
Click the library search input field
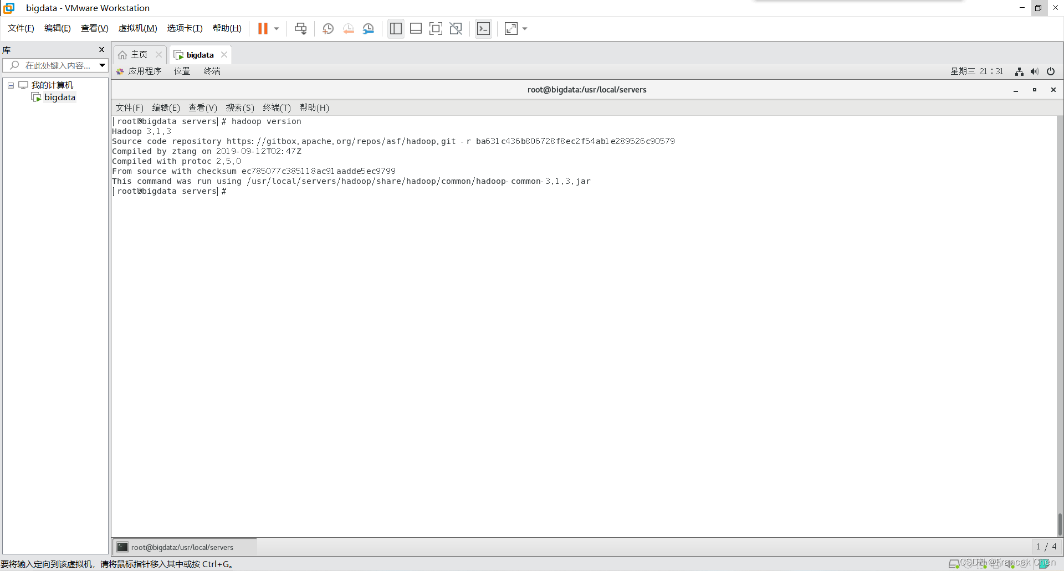pos(51,65)
